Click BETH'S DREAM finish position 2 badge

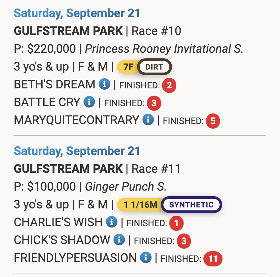click(x=169, y=85)
